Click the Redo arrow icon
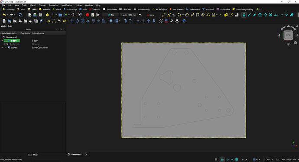Viewport: 299px width, 162px height. tap(11, 15)
